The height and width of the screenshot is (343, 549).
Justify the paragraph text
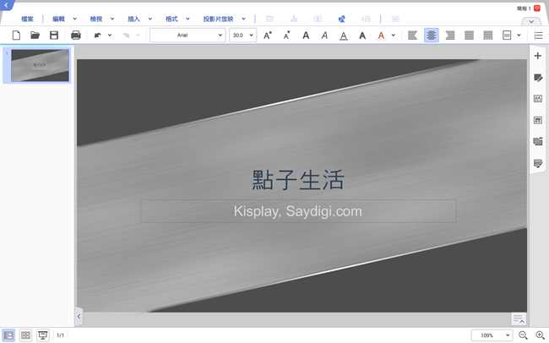[469, 35]
